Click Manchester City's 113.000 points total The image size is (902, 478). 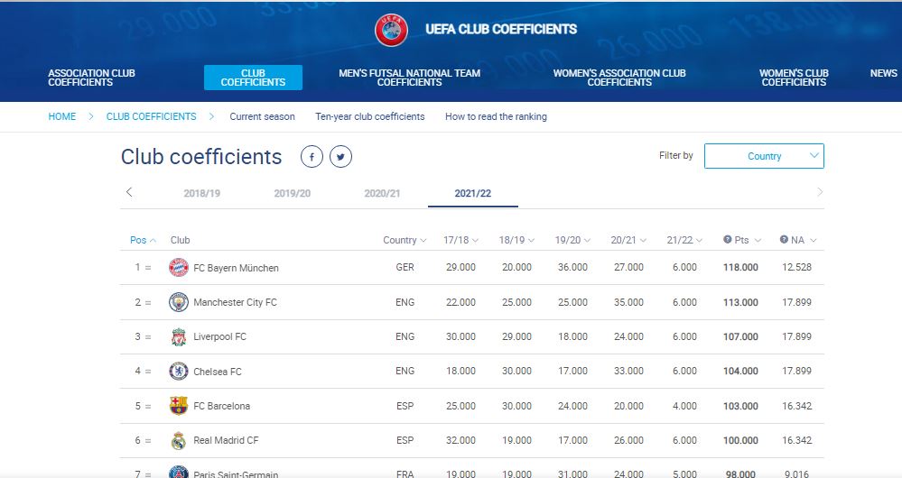tap(740, 302)
